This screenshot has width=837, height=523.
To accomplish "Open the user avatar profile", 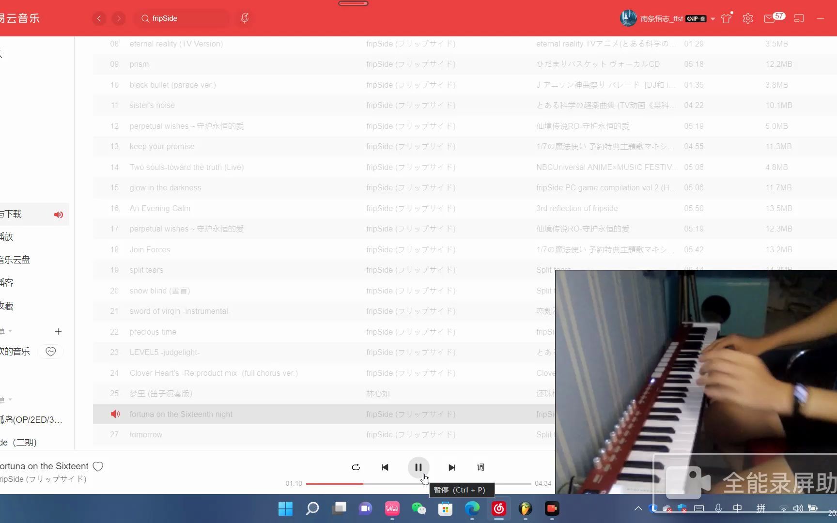I will click(x=628, y=18).
